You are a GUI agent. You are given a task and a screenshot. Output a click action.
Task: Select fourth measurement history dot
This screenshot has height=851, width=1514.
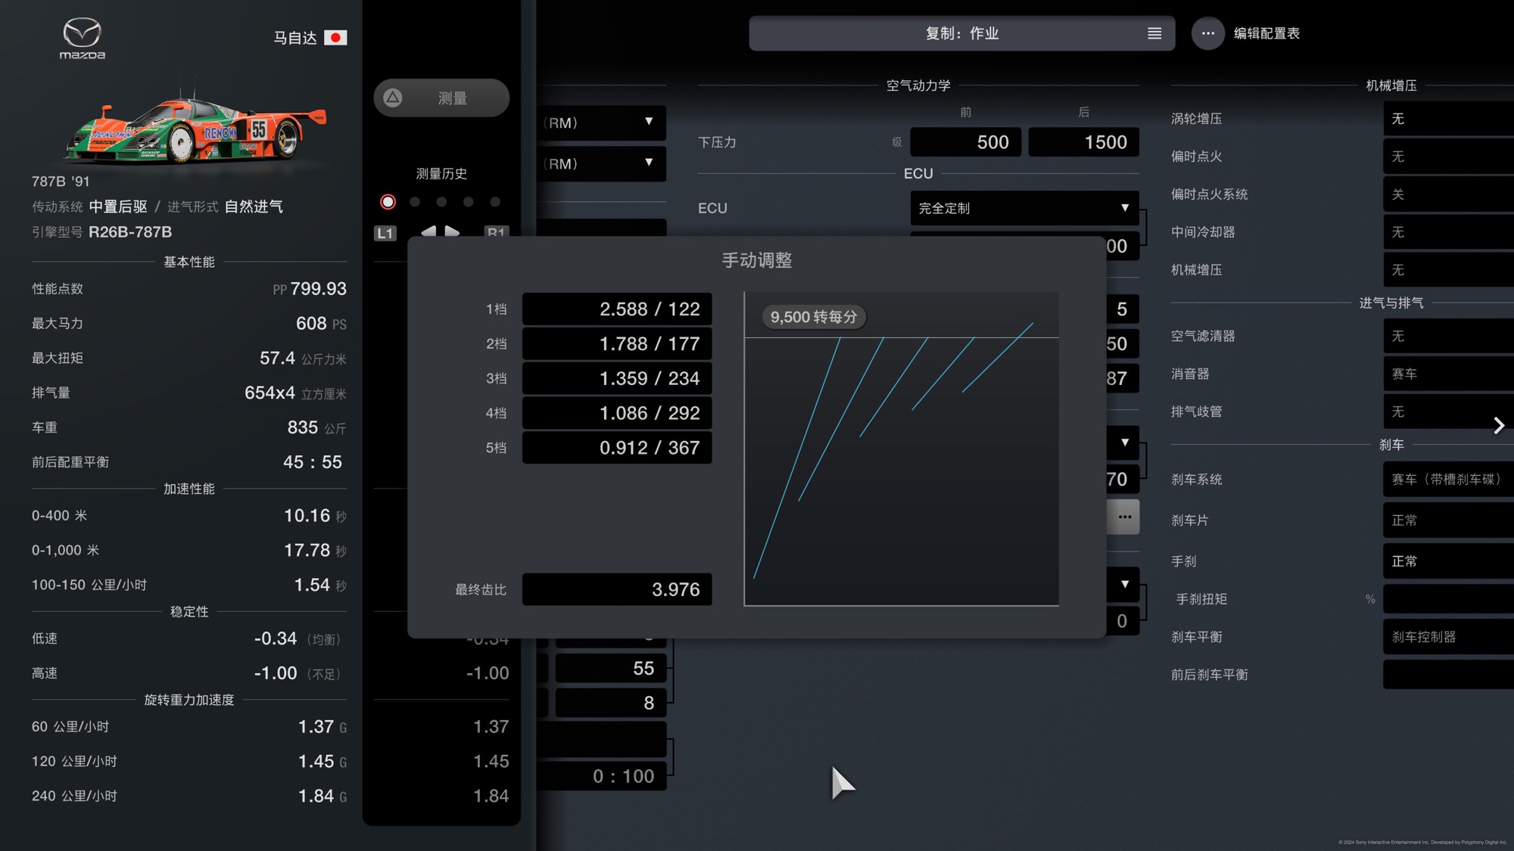(x=469, y=202)
